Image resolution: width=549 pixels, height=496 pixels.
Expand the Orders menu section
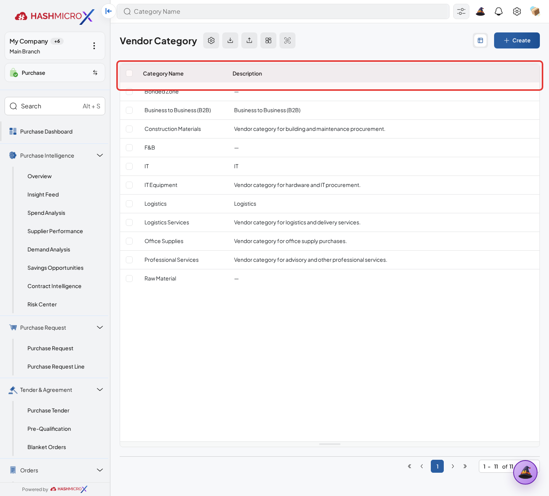[x=100, y=470]
